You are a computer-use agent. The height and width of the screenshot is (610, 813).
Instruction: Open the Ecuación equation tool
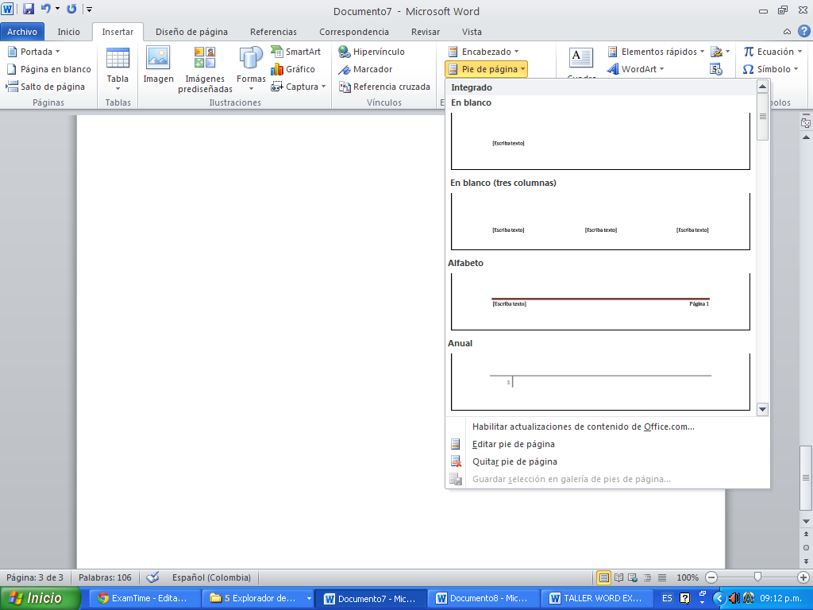point(769,52)
